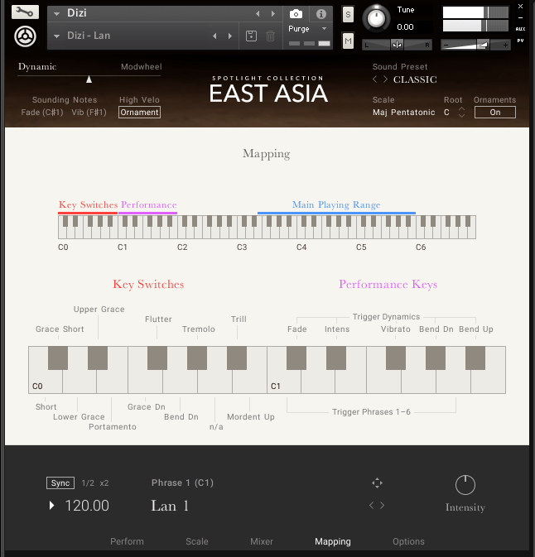This screenshot has width=535, height=557.
Task: Minimize the instrument with the minus icon
Action: (520, 17)
